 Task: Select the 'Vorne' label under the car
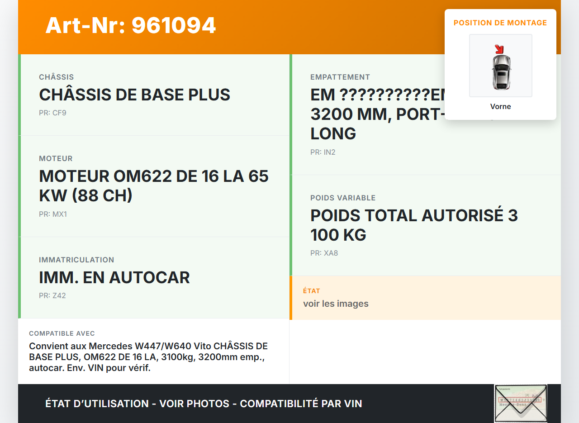tap(500, 107)
